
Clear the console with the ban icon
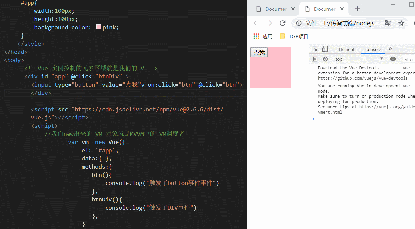pyautogui.click(x=325, y=59)
